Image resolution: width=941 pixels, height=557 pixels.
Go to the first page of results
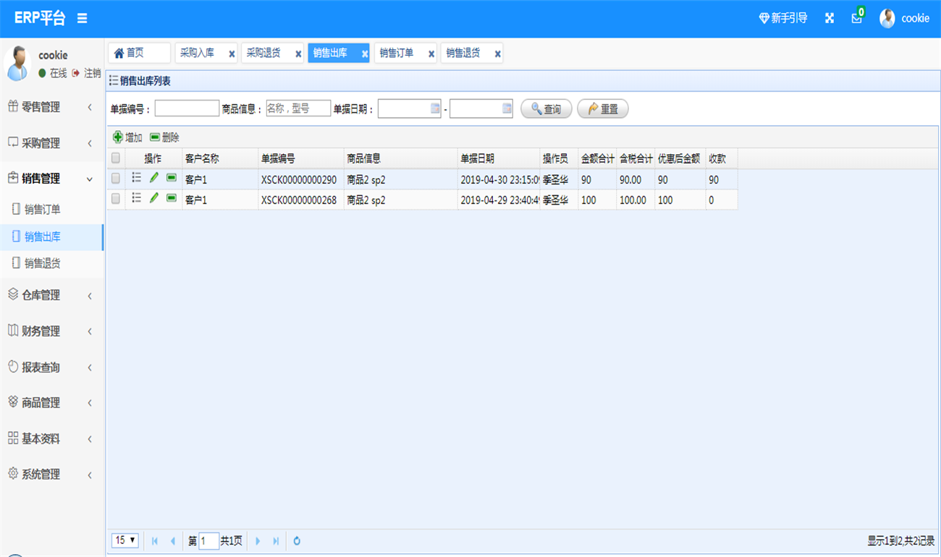click(x=155, y=541)
